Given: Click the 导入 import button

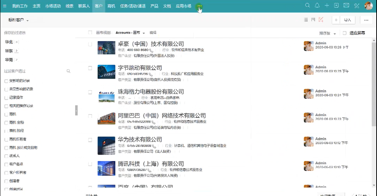Looking at the screenshot, I should click(347, 20).
